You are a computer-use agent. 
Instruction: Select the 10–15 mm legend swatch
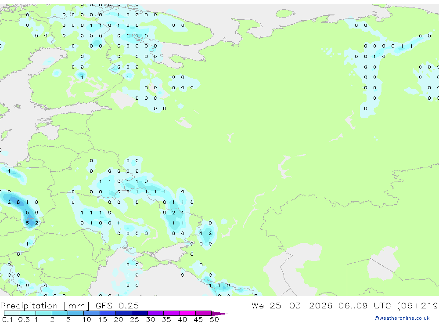92,313
